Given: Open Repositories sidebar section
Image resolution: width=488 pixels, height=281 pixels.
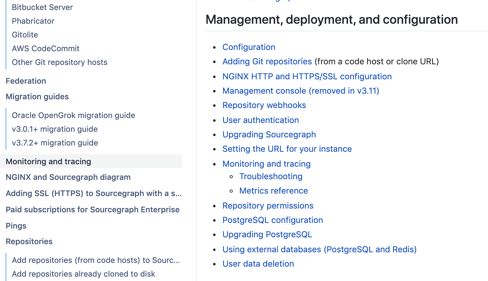Looking at the screenshot, I should [29, 241].
